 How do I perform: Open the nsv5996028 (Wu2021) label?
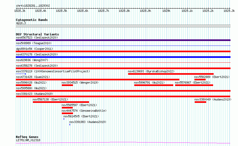click(31, 83)
